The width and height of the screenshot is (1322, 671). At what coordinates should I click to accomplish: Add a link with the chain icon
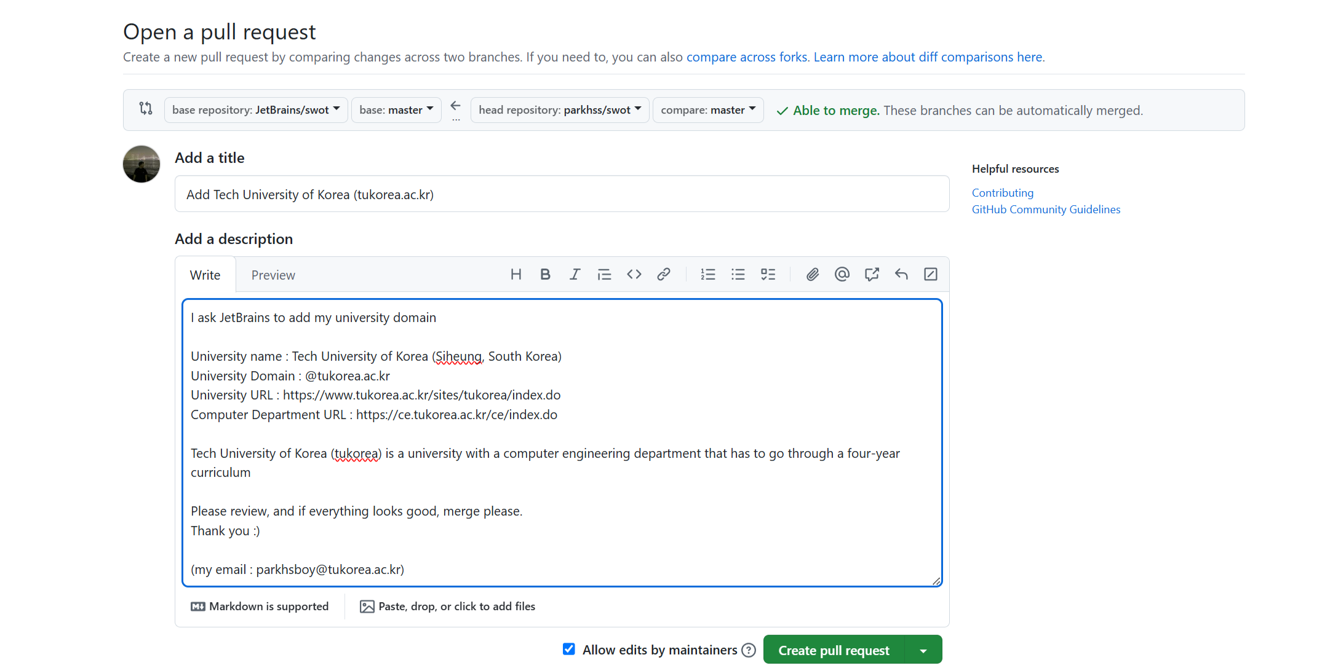pyautogui.click(x=663, y=274)
